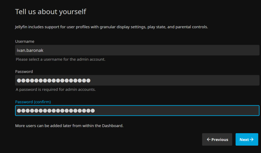Select the Password (confirm) input field

pyautogui.click(x=137, y=111)
